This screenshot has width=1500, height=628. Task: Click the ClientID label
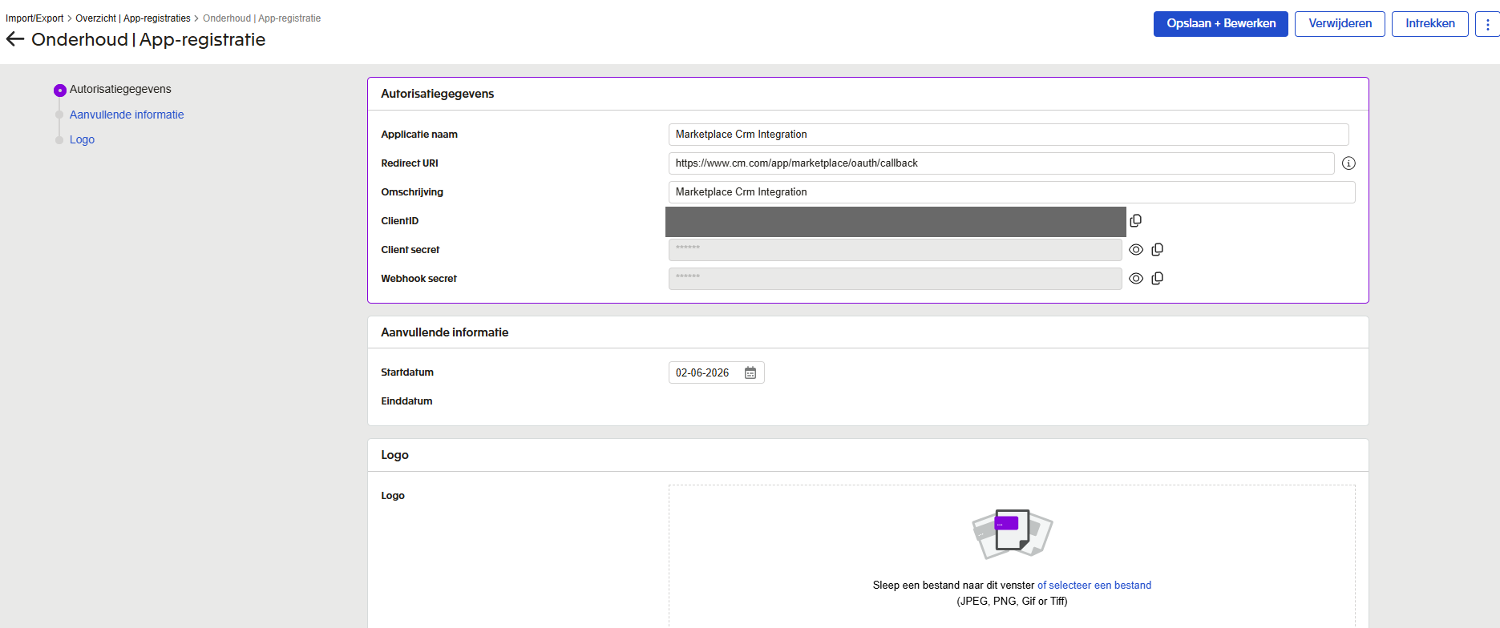(x=399, y=221)
